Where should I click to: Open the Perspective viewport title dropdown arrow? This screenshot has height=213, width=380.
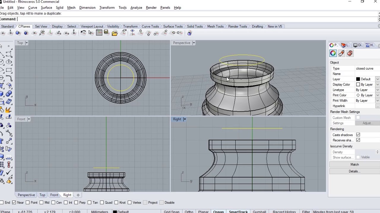[194, 43]
